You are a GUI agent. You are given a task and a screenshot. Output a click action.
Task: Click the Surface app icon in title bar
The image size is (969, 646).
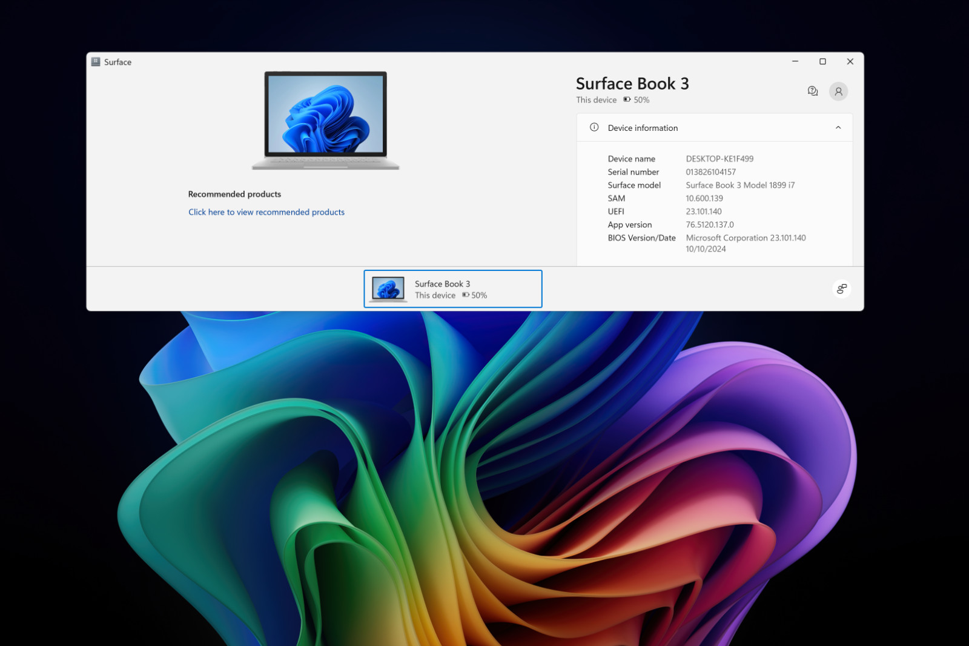(96, 62)
